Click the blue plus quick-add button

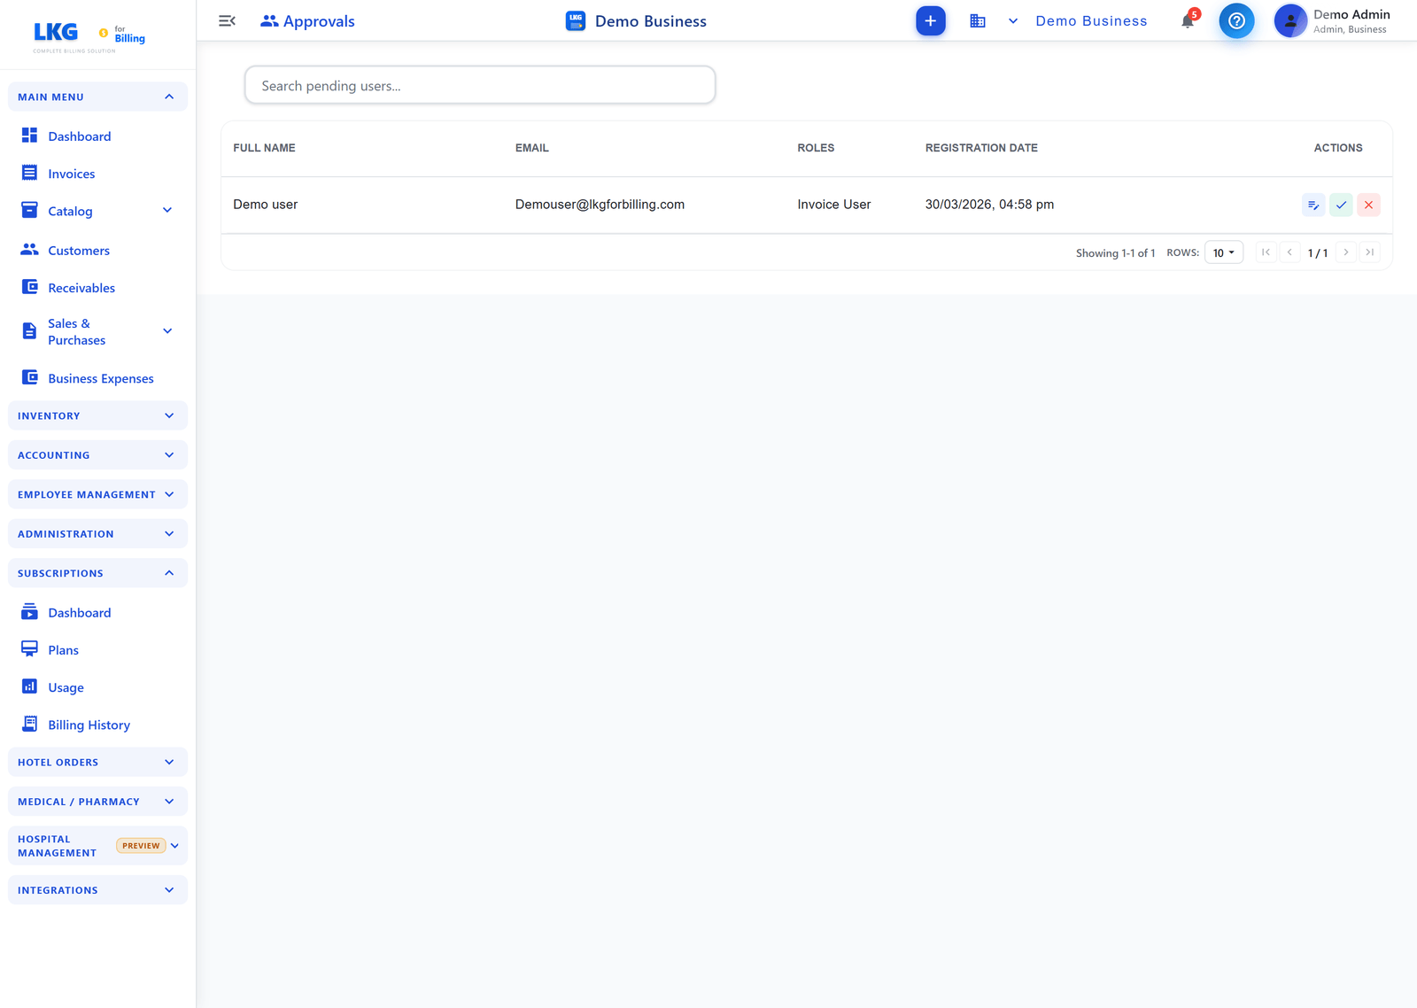(x=930, y=20)
